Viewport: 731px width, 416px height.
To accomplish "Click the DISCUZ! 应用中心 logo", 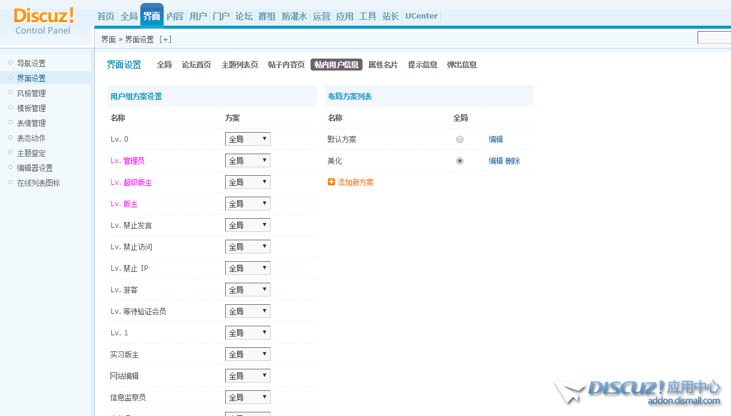I will [639, 391].
